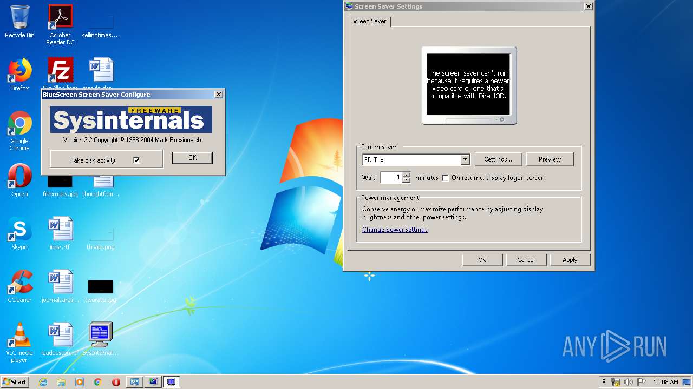
Task: Select the sellingtimes file on desktop
Action: click(x=101, y=25)
